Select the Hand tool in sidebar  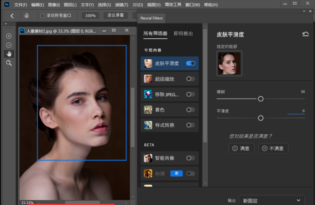coord(9,54)
